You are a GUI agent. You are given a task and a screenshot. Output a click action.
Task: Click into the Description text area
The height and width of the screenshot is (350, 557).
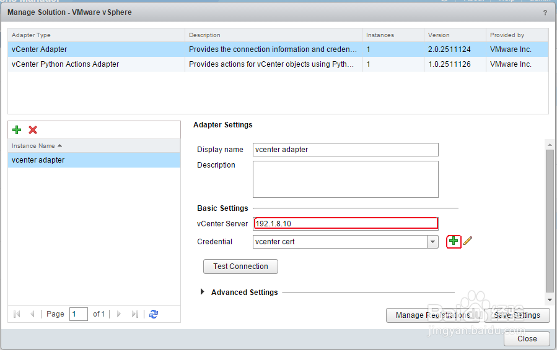(346, 179)
